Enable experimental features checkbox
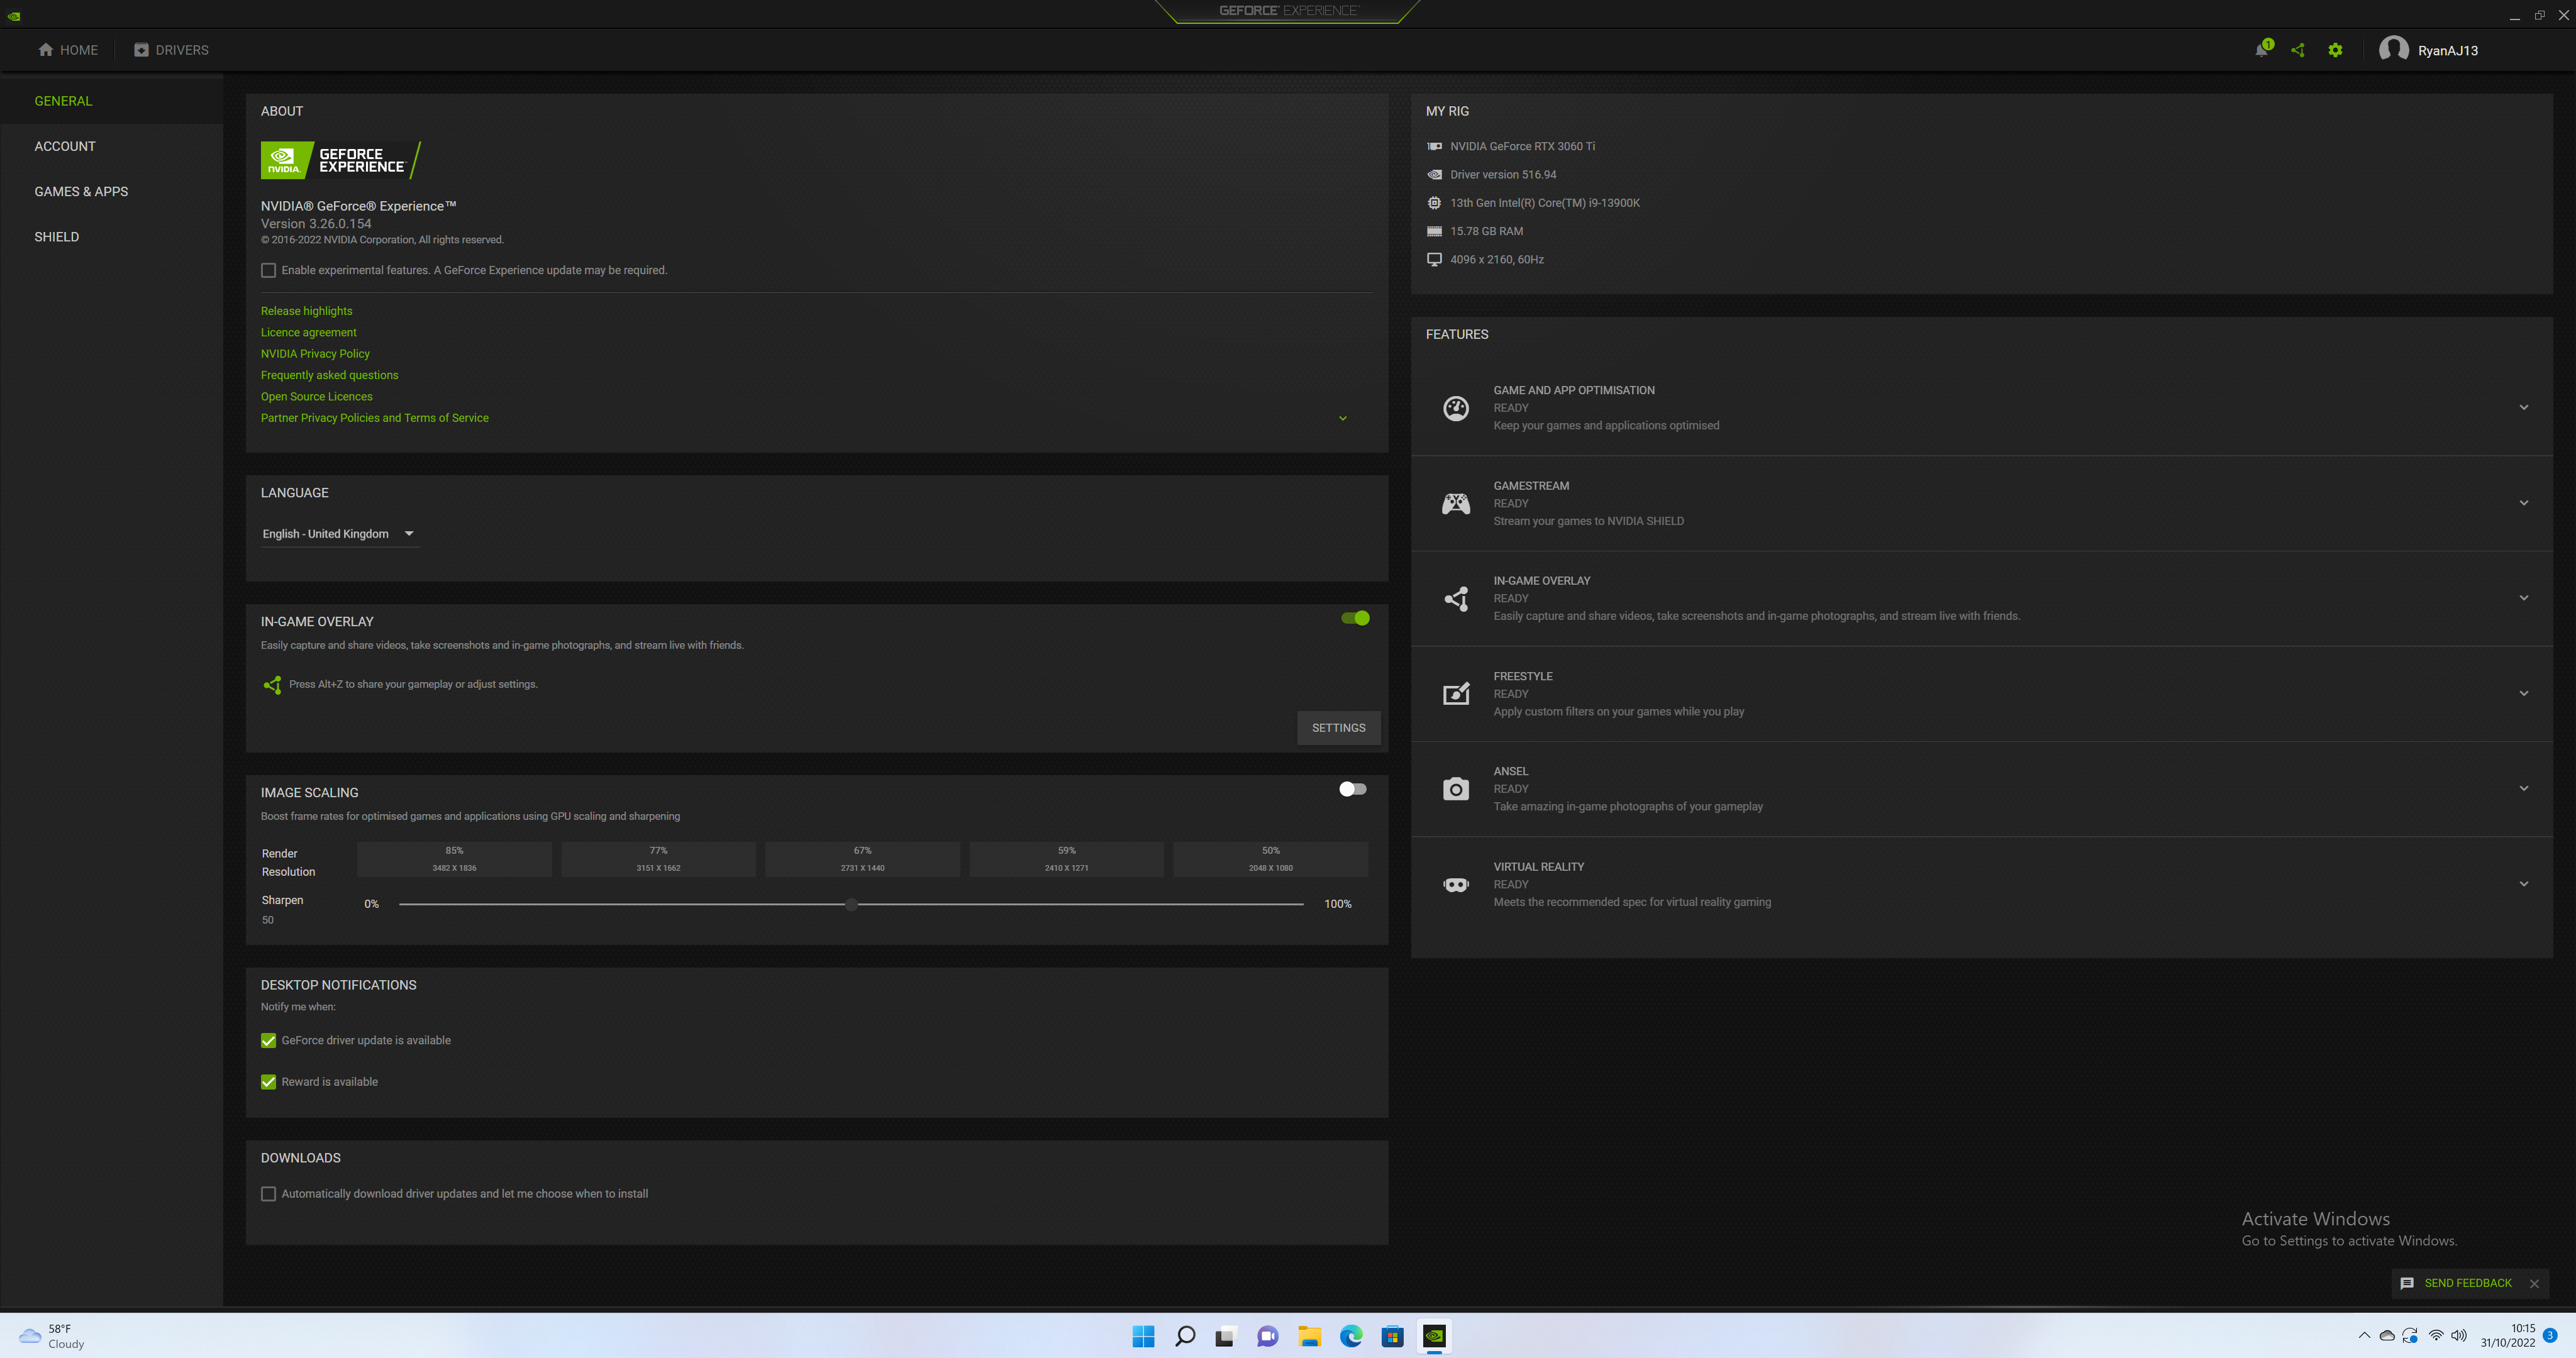The height and width of the screenshot is (1358, 2576). point(268,270)
